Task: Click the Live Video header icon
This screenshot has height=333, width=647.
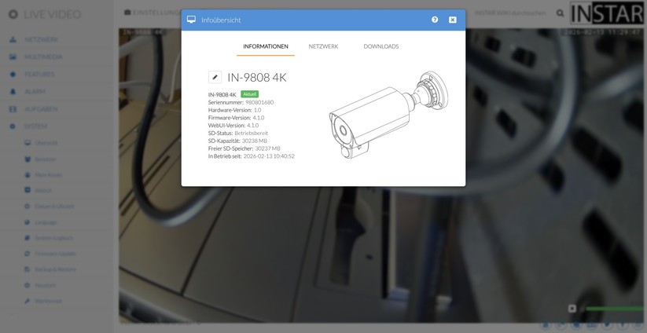Action: [13, 14]
